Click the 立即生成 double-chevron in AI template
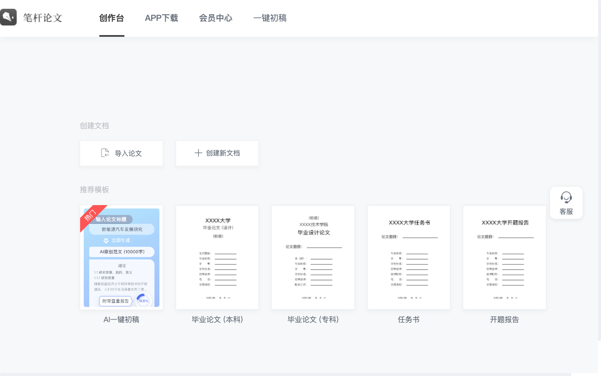 coord(106,241)
